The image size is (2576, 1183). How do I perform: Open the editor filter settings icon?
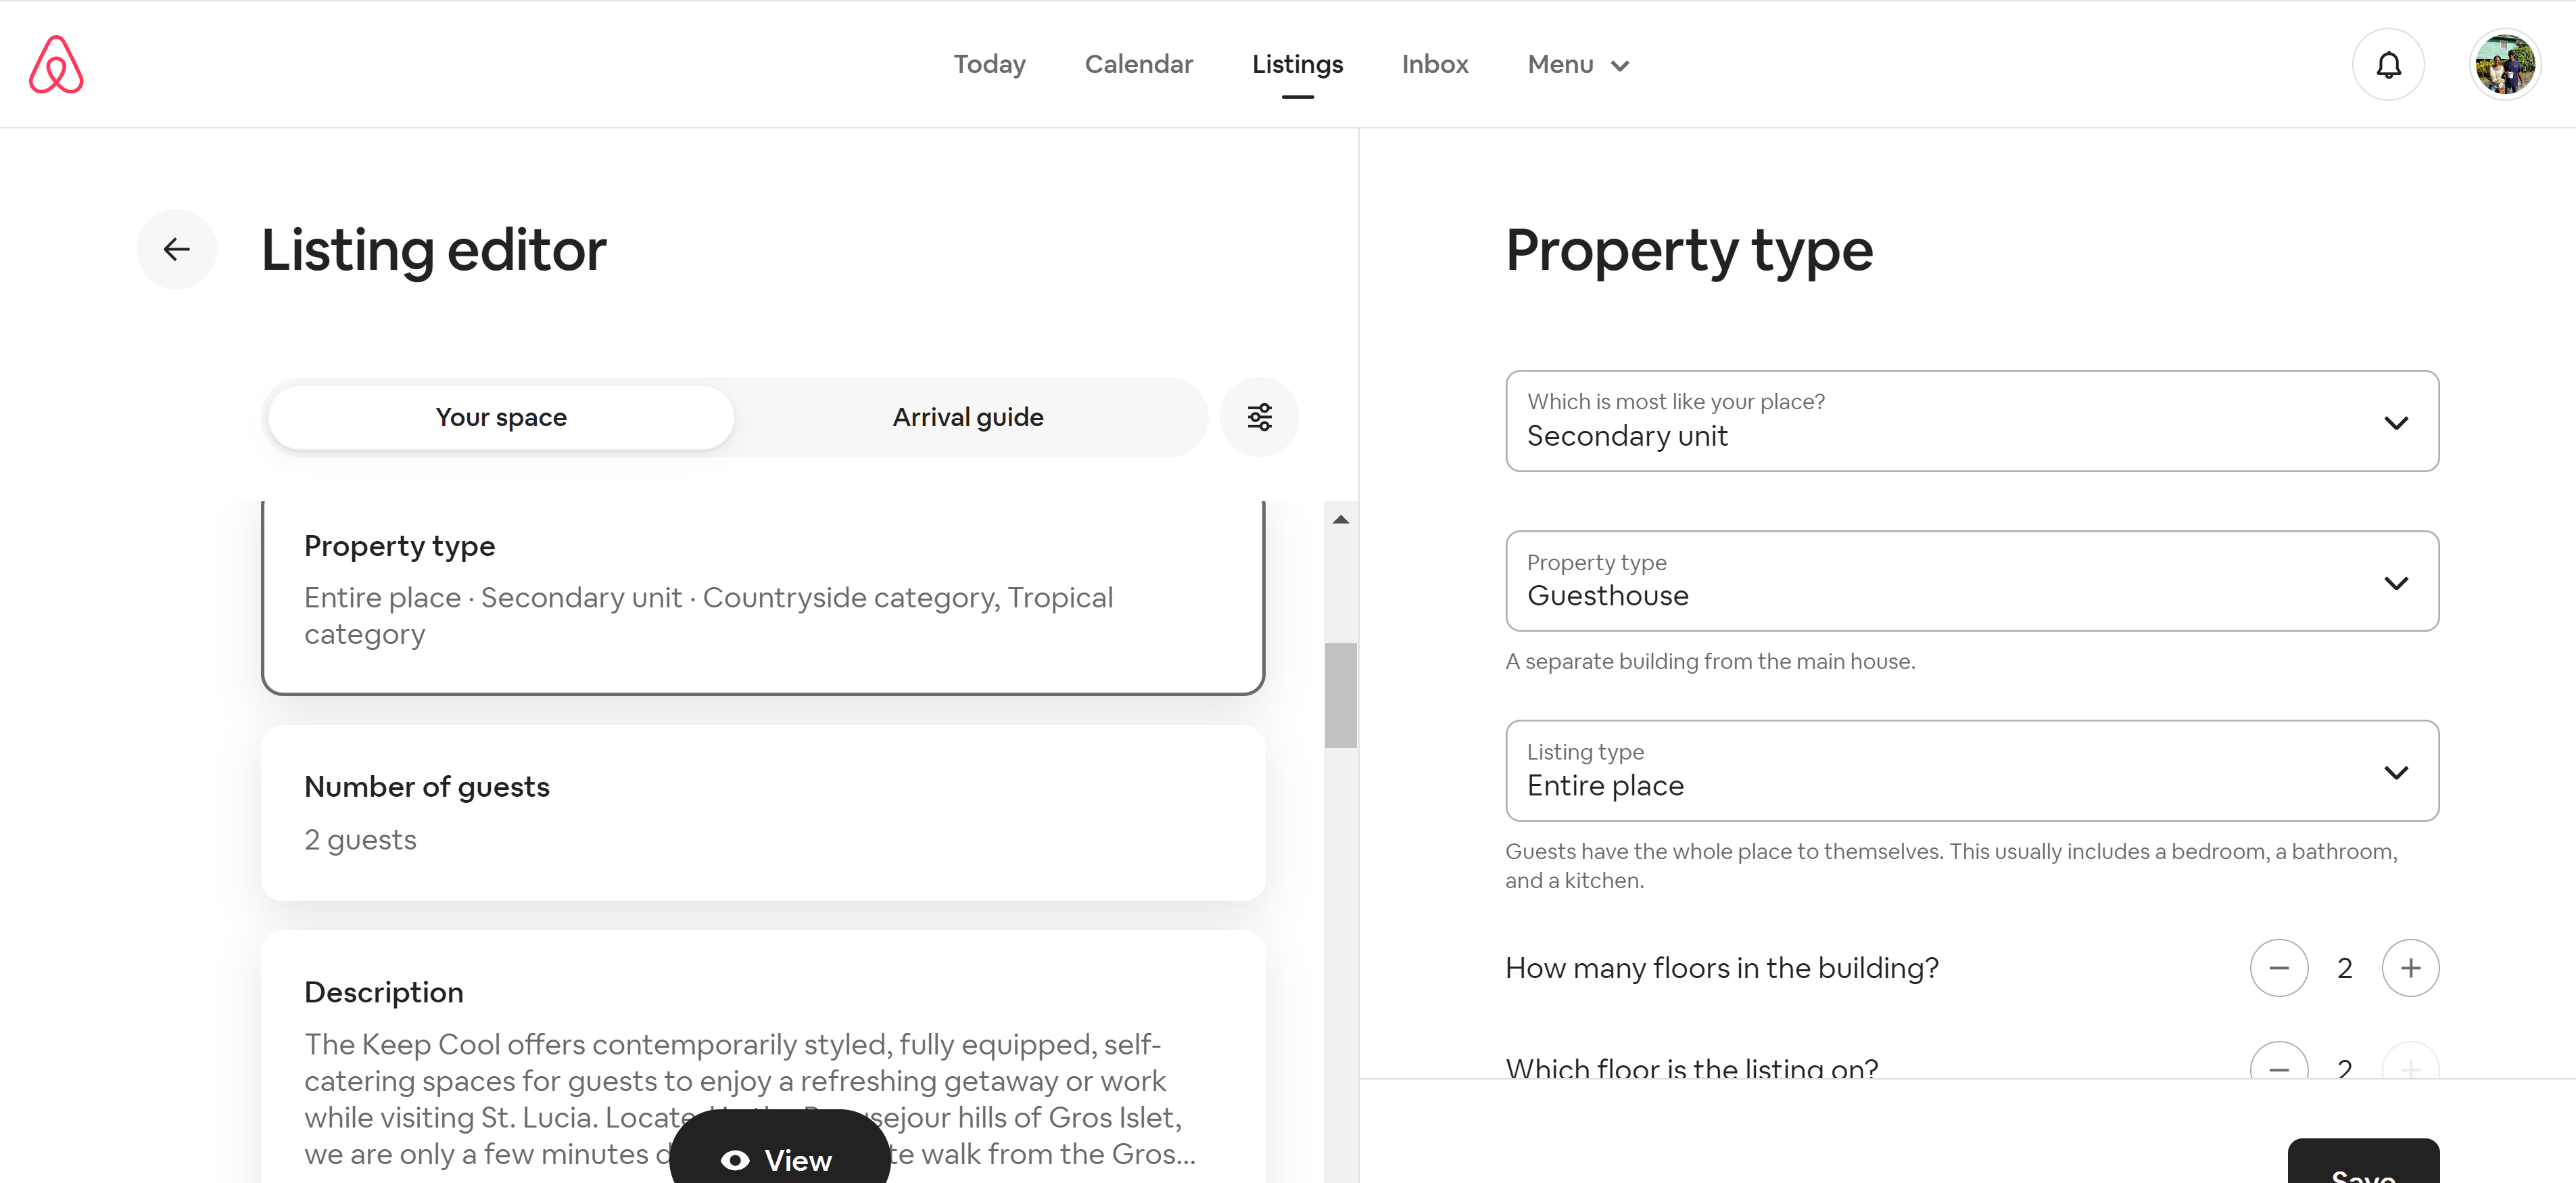1259,417
